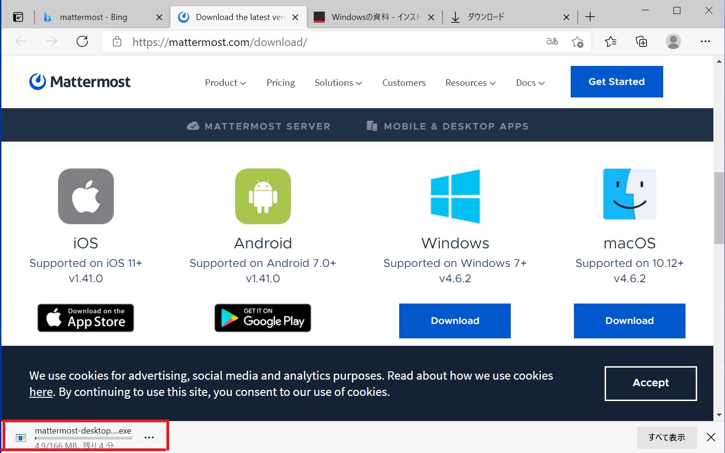Open the Customers page
Viewport: 725px width, 453px height.
coord(404,83)
